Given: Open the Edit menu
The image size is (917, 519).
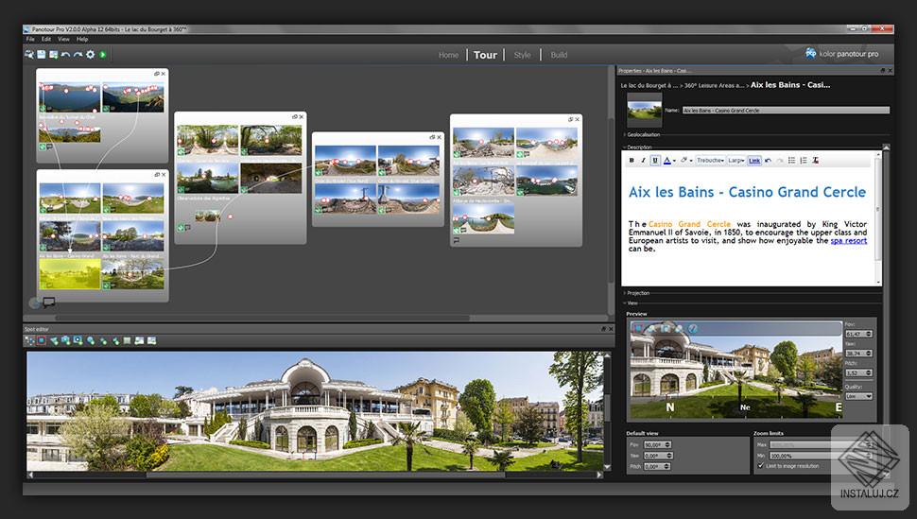Looking at the screenshot, I should [46, 39].
